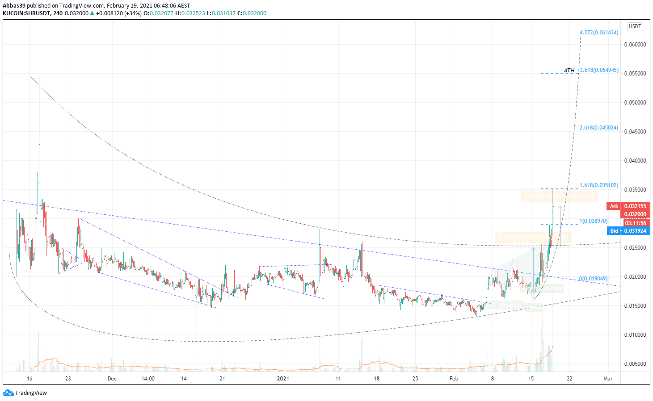Click the Dec label on time axis
This screenshot has height=401, width=653.
(x=112, y=379)
